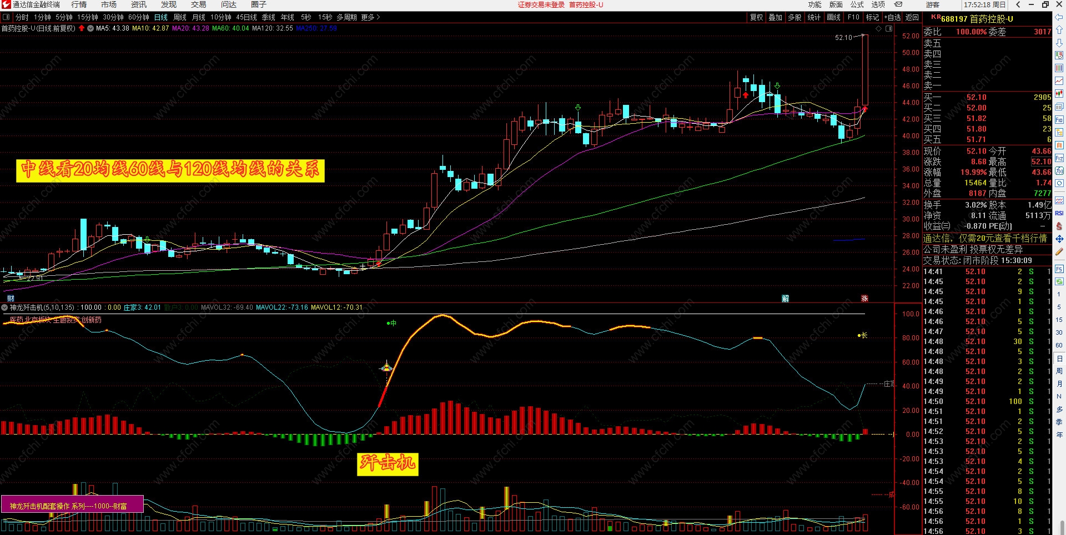
Task: Click the 返回 back button
Action: click(x=912, y=17)
